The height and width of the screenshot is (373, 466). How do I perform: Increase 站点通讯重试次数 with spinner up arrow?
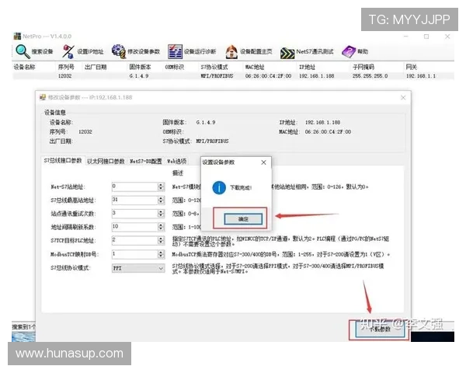pos(161,211)
